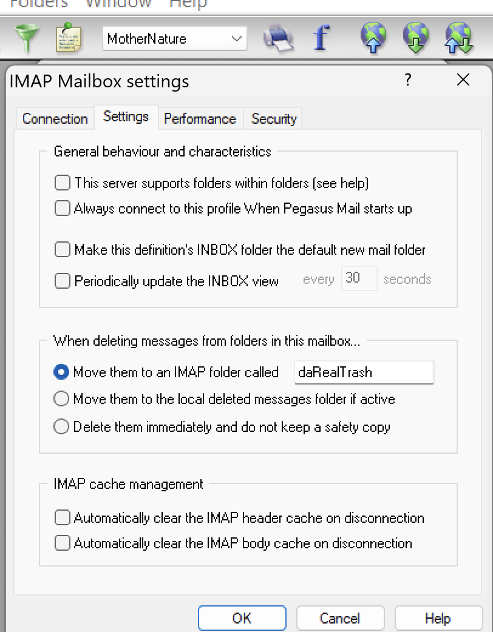Viewport: 493px width, 632px height.
Task: Click the globe with up arrow icon
Action: tap(373, 38)
